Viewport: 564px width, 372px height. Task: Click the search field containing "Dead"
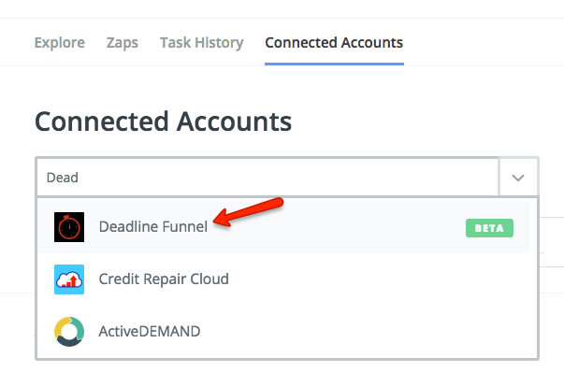268,178
